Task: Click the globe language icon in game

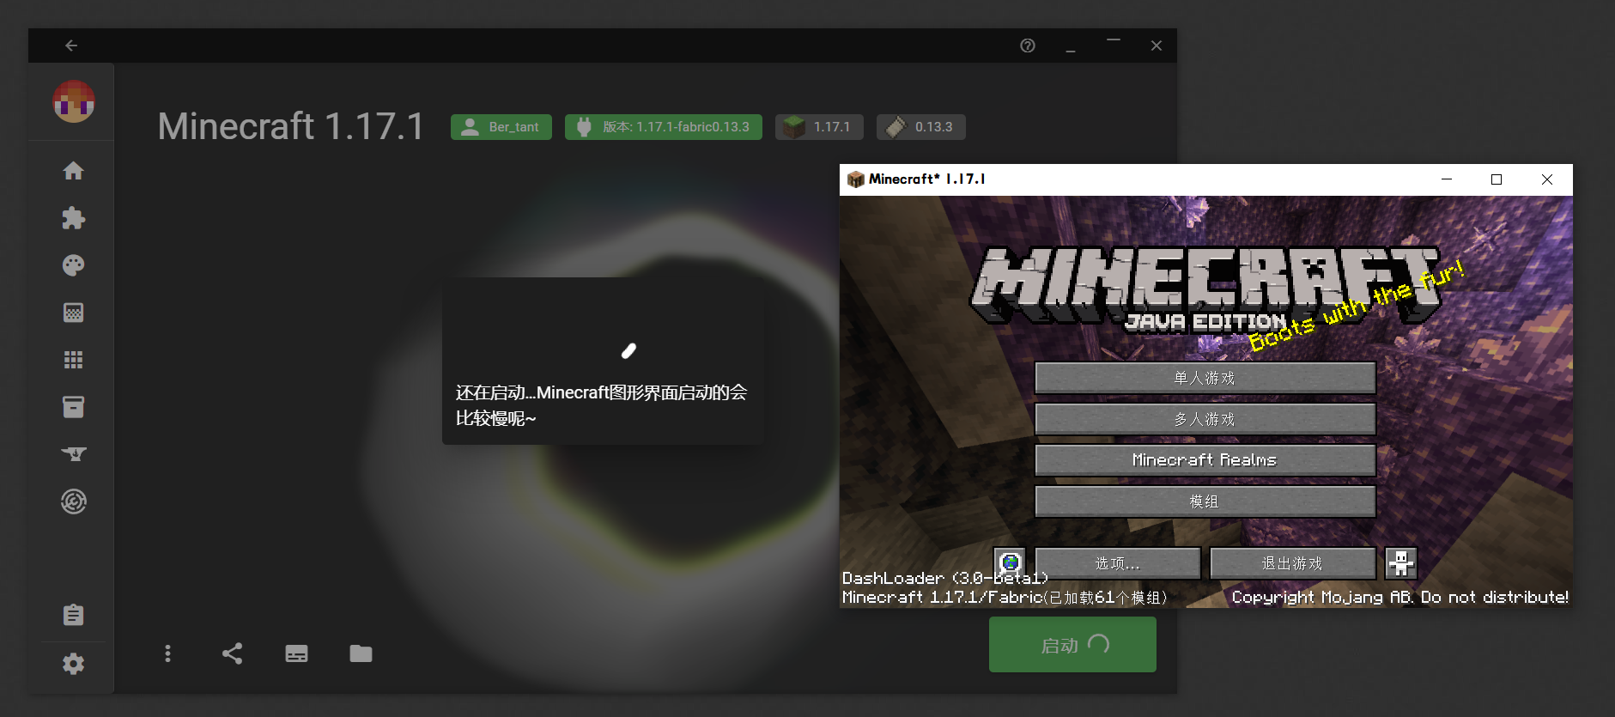Action: tap(1010, 563)
